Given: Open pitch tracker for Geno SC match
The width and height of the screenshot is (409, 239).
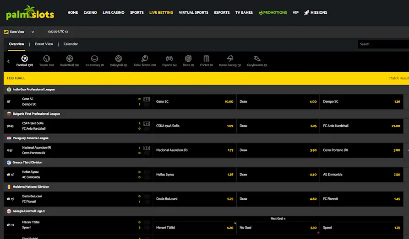Looking at the screenshot, I should [147, 99].
